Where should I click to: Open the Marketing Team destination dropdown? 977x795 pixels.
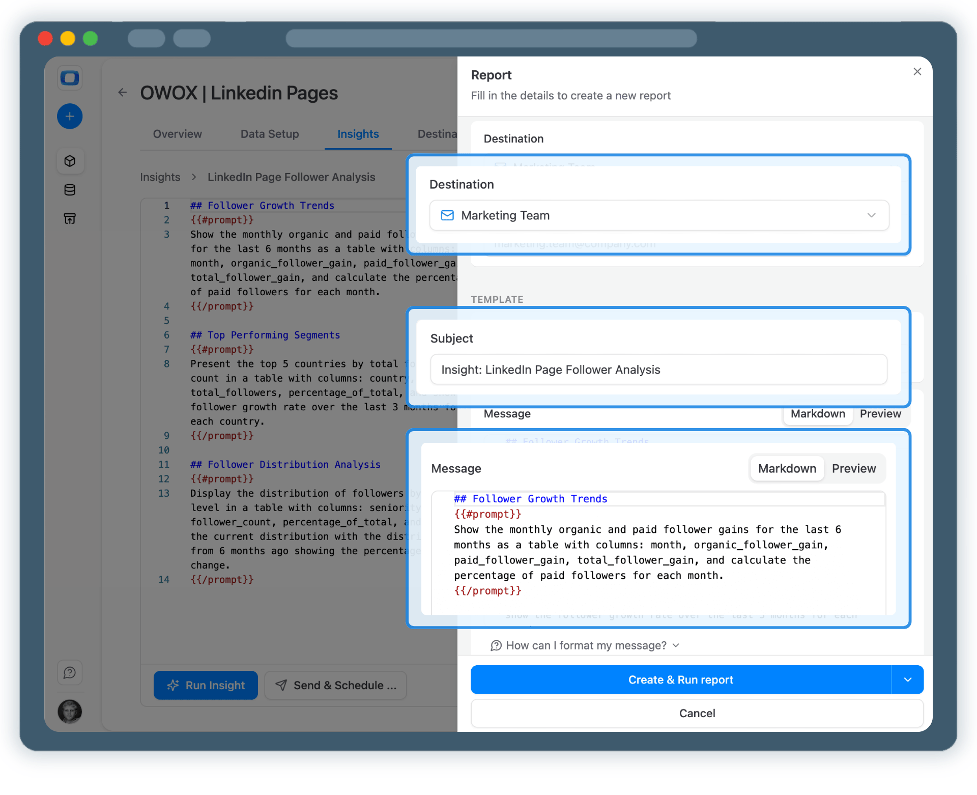click(x=871, y=215)
